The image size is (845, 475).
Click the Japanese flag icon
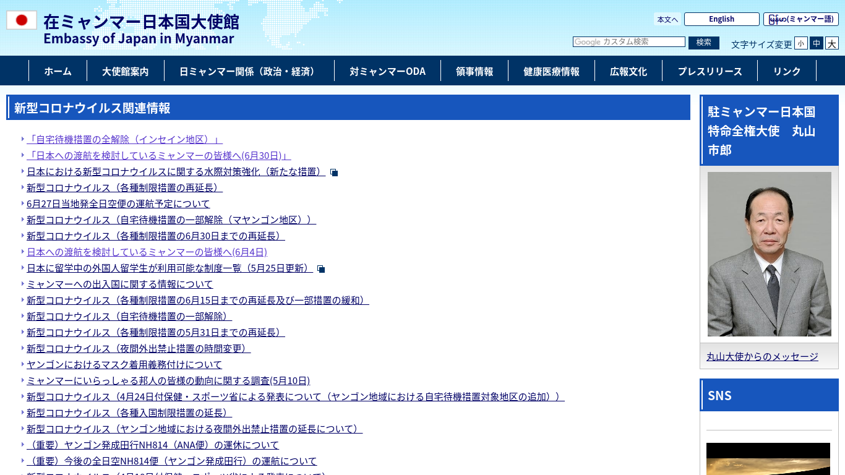click(x=22, y=20)
